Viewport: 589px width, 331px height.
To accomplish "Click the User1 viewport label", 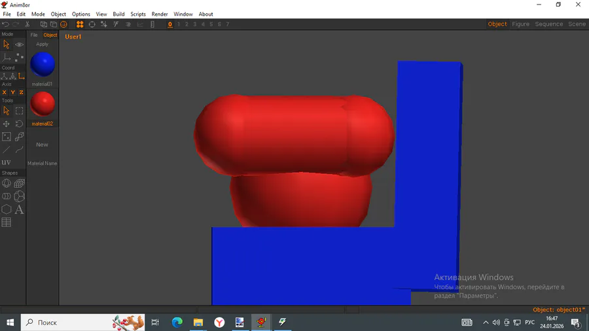I will coord(73,37).
